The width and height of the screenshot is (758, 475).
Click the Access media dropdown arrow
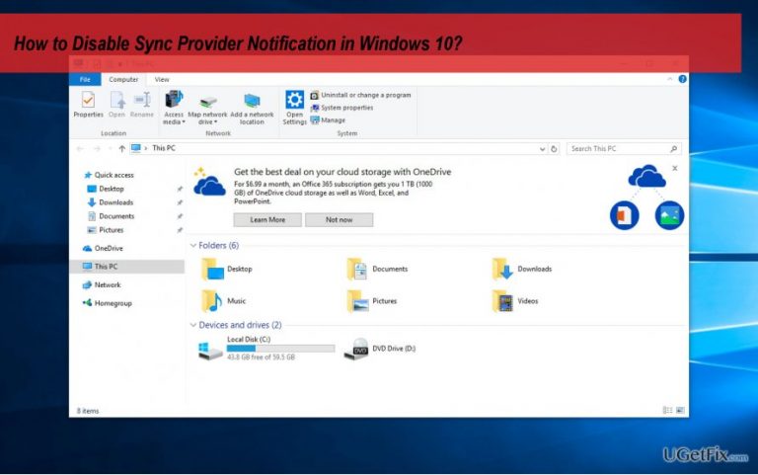pos(184,121)
